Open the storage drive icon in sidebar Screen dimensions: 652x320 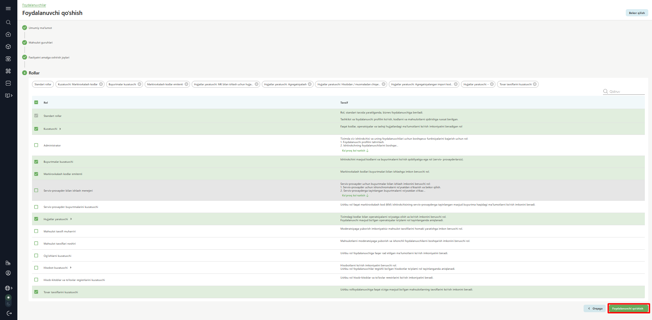(x=9, y=83)
